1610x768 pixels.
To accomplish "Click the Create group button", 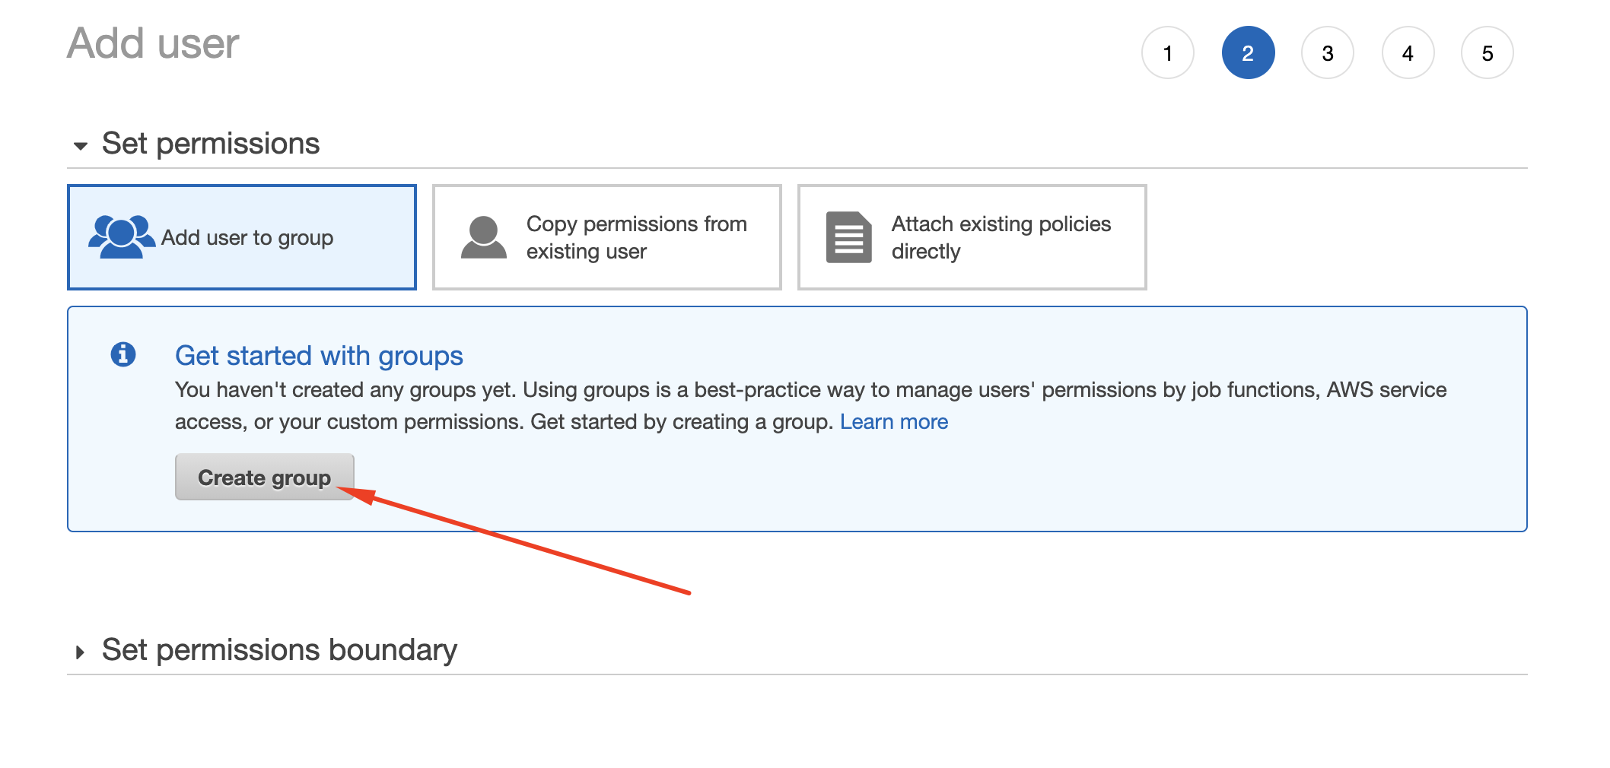I will pyautogui.click(x=264, y=477).
